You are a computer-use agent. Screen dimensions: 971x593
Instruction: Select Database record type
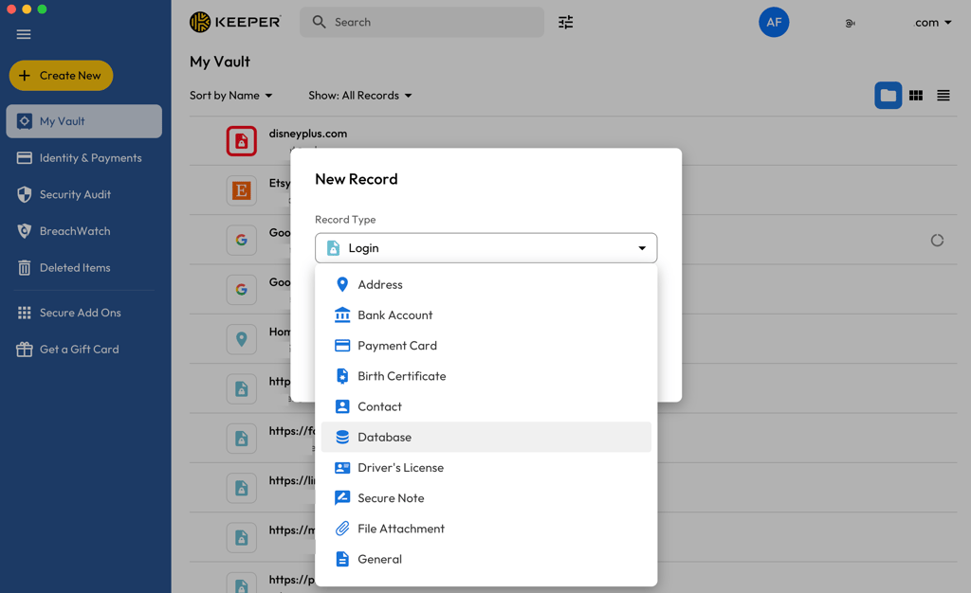point(485,437)
